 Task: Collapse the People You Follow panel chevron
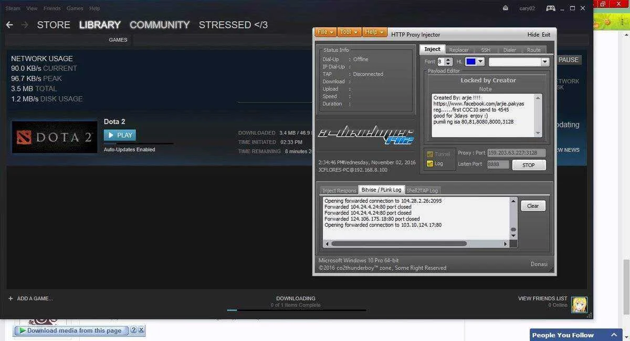(613, 335)
